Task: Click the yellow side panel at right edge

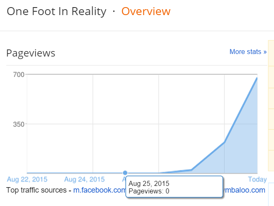Action: 271,106
